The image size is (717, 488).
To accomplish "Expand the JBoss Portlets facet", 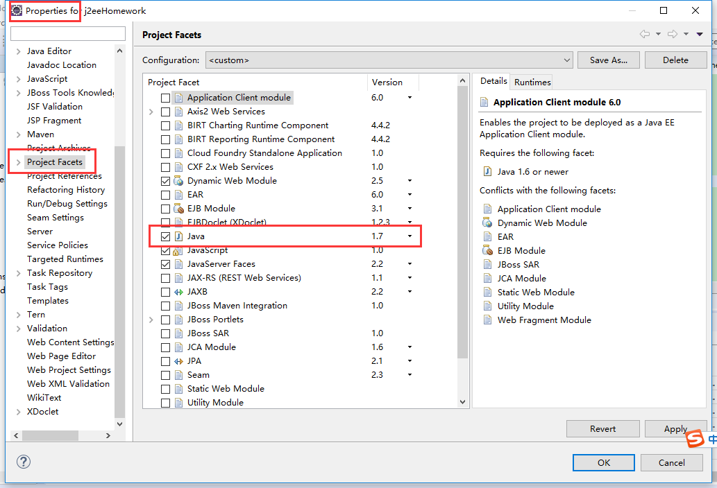I will tap(151, 320).
